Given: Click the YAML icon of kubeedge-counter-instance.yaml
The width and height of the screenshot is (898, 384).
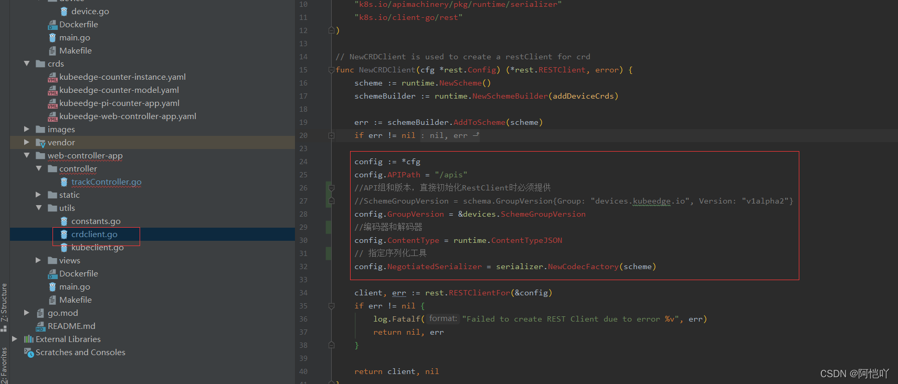Looking at the screenshot, I should pos(52,77).
